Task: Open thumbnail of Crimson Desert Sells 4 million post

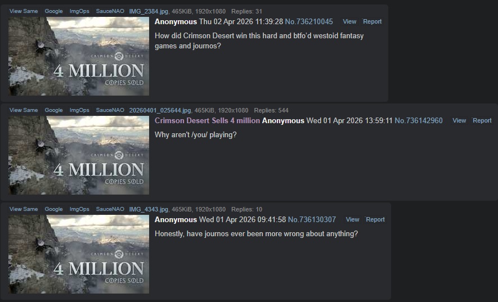Action: 79,155
